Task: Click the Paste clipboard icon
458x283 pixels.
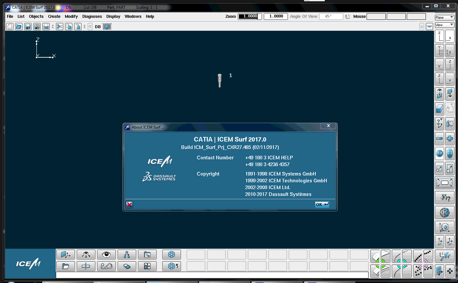Action: click(x=78, y=27)
